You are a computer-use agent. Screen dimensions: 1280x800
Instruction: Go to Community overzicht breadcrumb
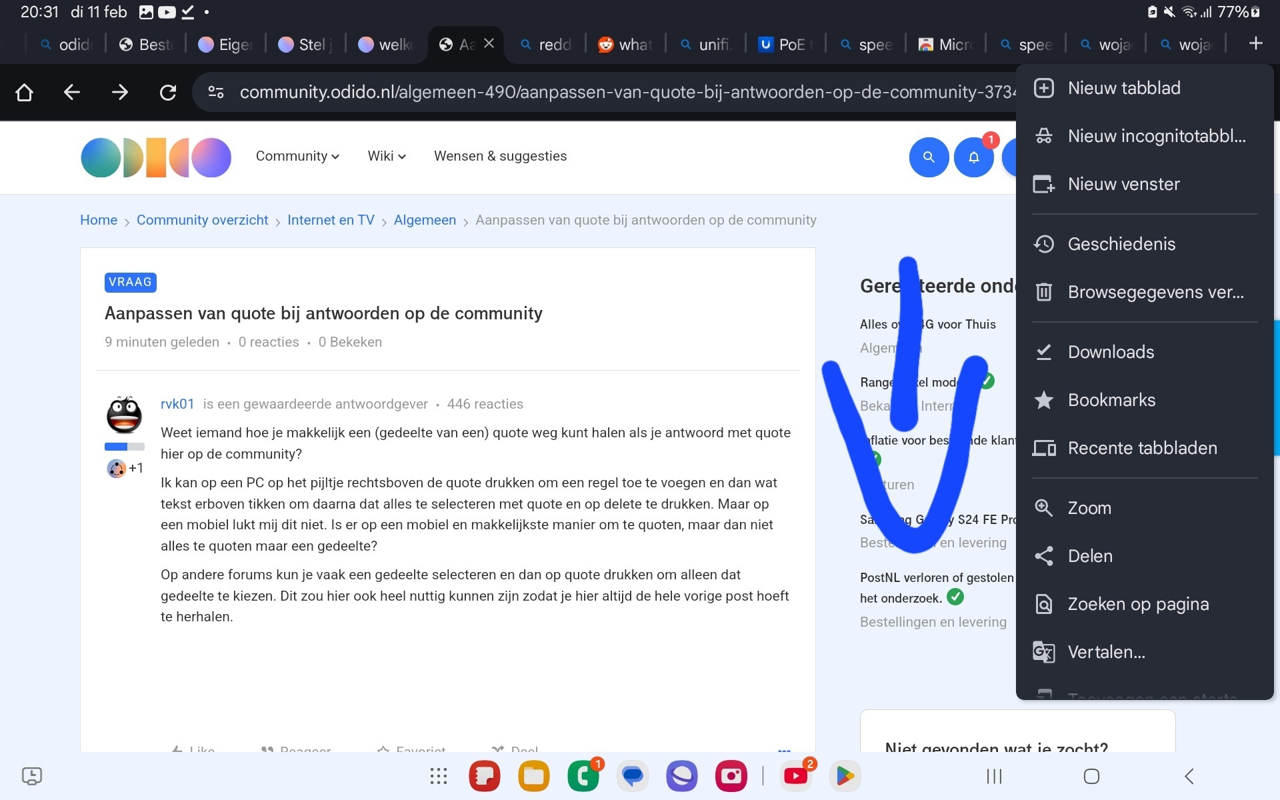(x=203, y=220)
